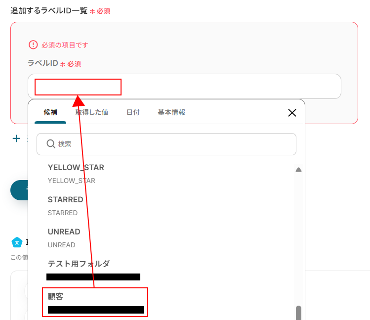Open the 取得した値 tab
This screenshot has height=320, width=370.
(x=91, y=112)
